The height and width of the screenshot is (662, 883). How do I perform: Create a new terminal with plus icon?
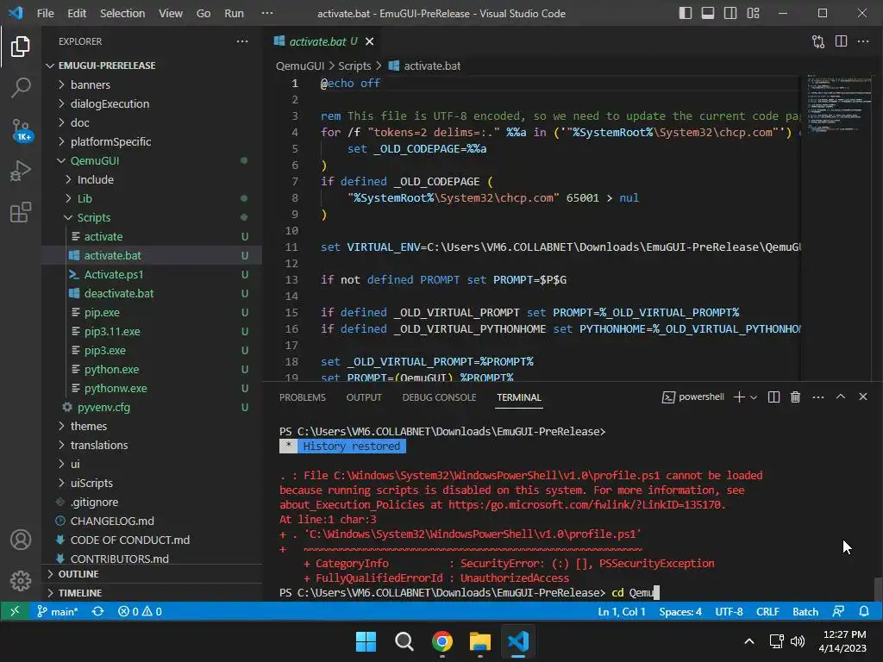(x=739, y=397)
